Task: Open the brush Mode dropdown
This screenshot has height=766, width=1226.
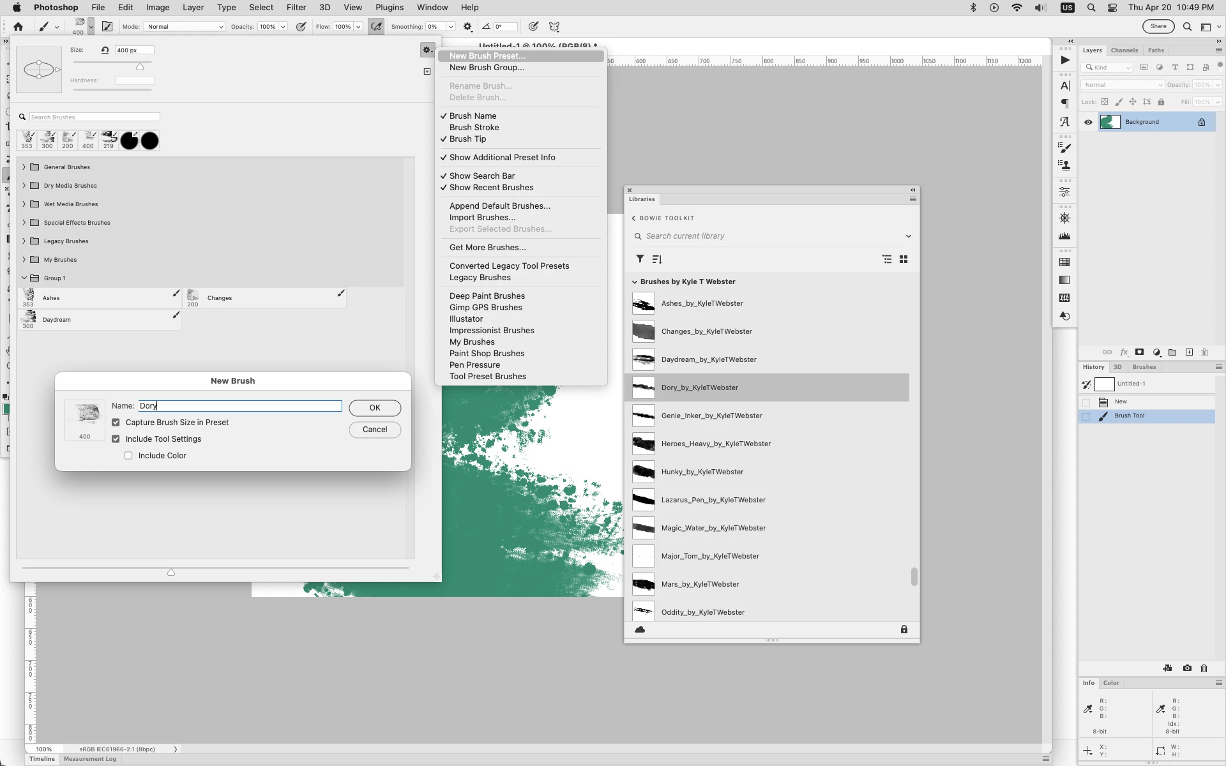Action: [x=185, y=27]
